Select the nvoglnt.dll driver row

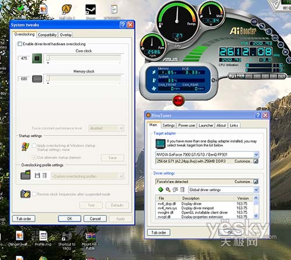(204, 212)
